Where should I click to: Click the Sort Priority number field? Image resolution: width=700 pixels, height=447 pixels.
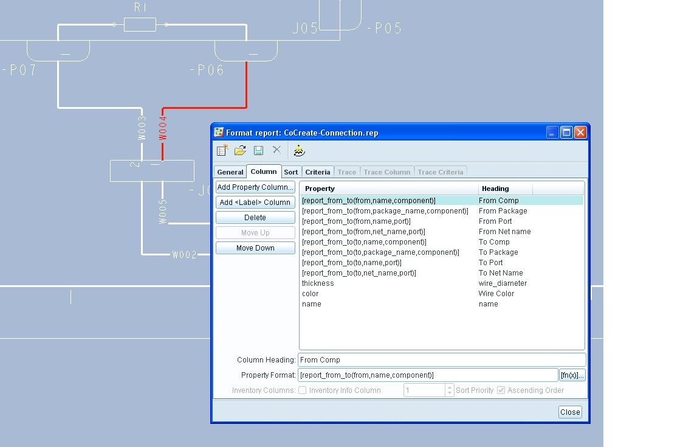425,390
